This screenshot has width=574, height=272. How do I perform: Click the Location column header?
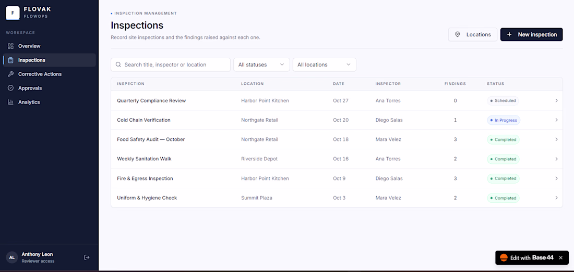point(252,84)
